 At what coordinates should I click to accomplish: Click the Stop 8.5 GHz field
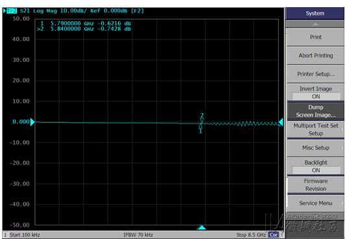(x=251, y=235)
